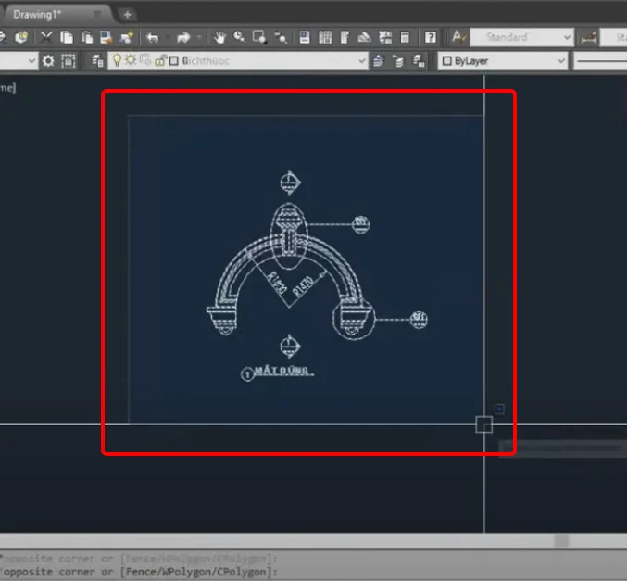Open the Standard text style dropdown

[x=521, y=37]
